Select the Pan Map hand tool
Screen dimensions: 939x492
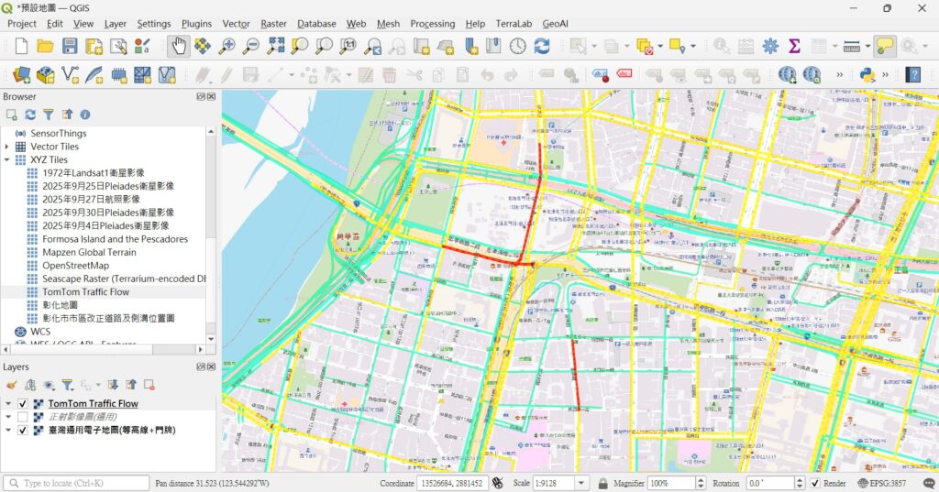(179, 46)
